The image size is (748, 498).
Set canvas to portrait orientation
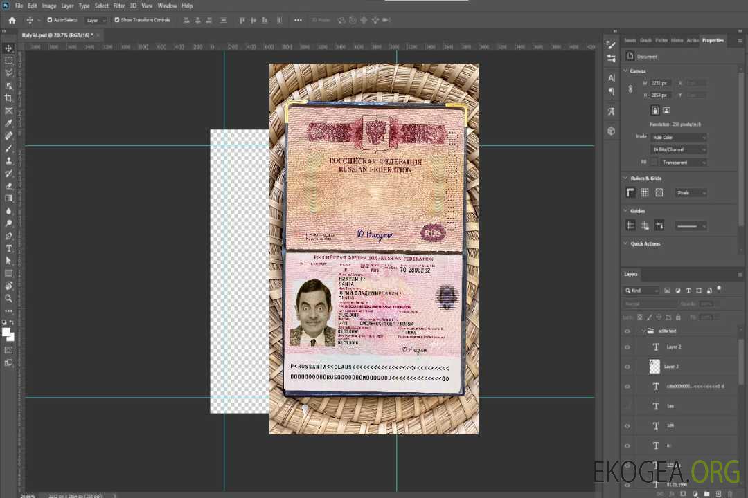pos(655,110)
